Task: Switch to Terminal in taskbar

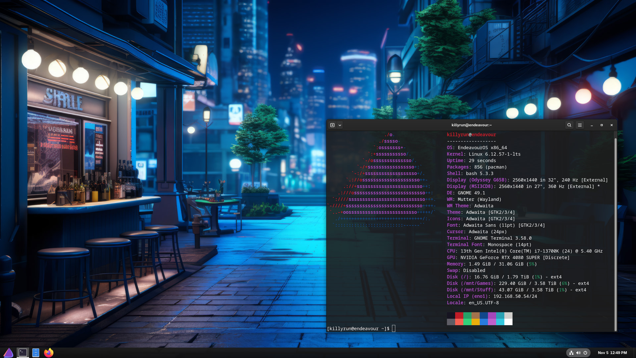Action: pos(23,353)
